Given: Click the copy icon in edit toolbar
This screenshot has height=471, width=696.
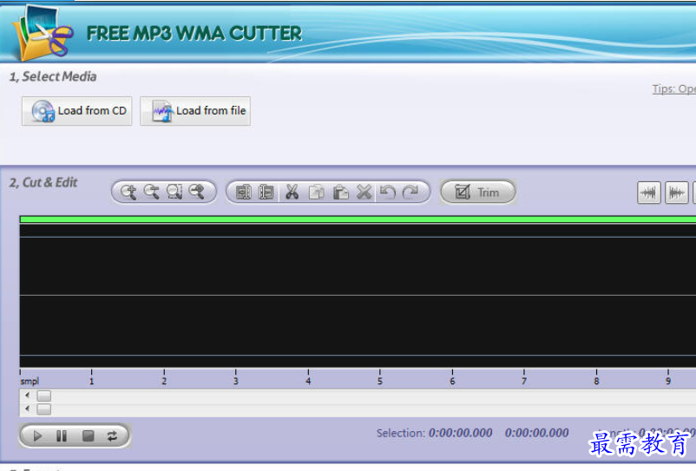Looking at the screenshot, I should [x=317, y=193].
